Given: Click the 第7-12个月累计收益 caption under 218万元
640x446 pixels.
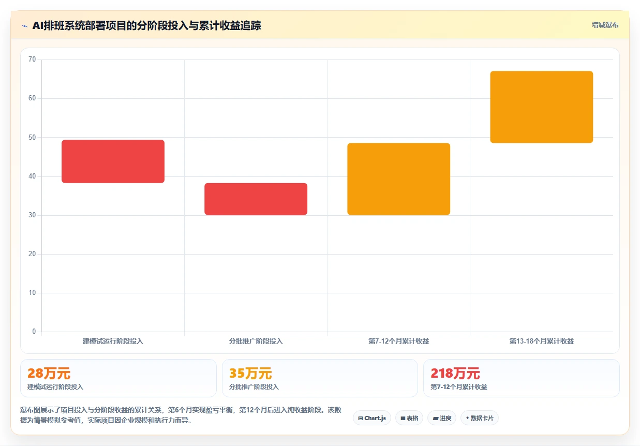Looking at the screenshot, I should click(458, 387).
